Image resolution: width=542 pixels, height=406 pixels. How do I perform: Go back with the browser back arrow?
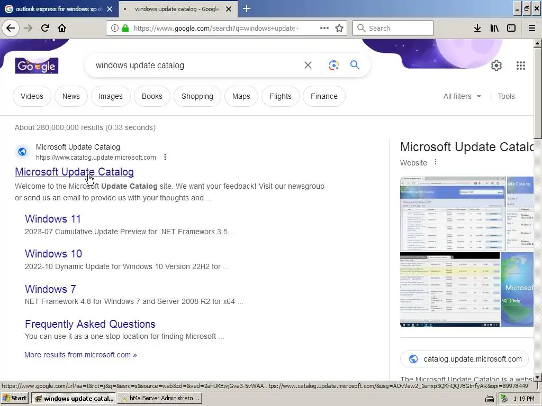pos(11,28)
